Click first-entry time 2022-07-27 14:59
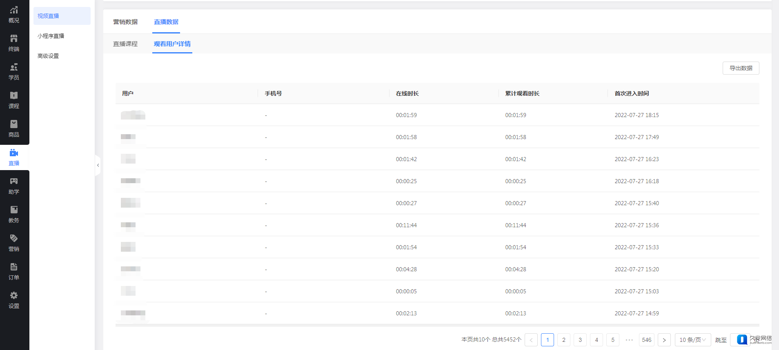This screenshot has width=779, height=350. tap(637, 313)
